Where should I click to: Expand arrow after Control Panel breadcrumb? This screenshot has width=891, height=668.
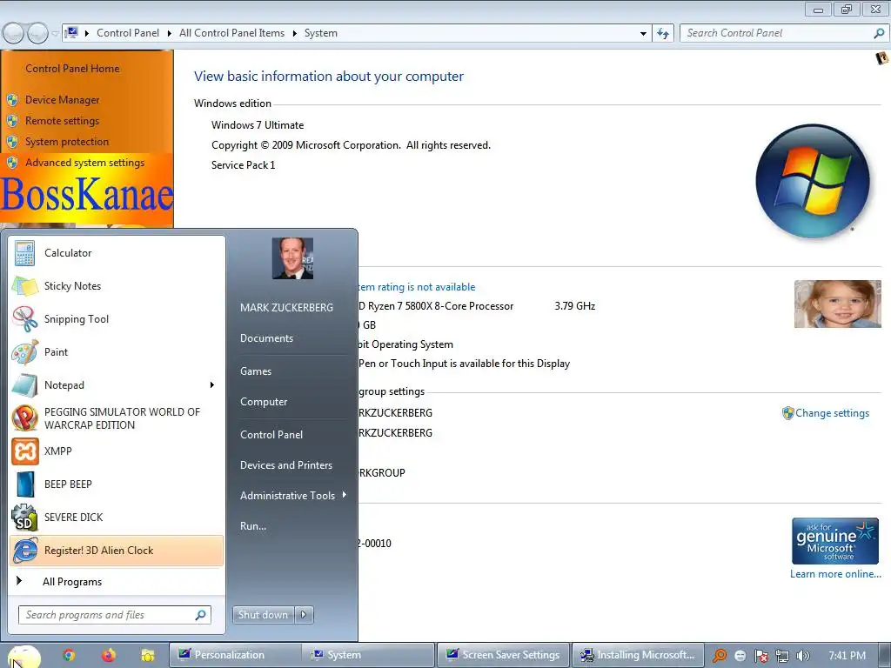[170, 33]
